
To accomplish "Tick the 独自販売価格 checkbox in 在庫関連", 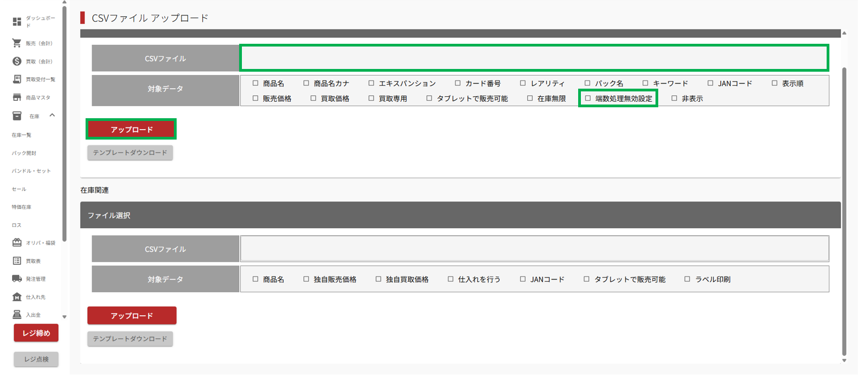I will (x=307, y=279).
